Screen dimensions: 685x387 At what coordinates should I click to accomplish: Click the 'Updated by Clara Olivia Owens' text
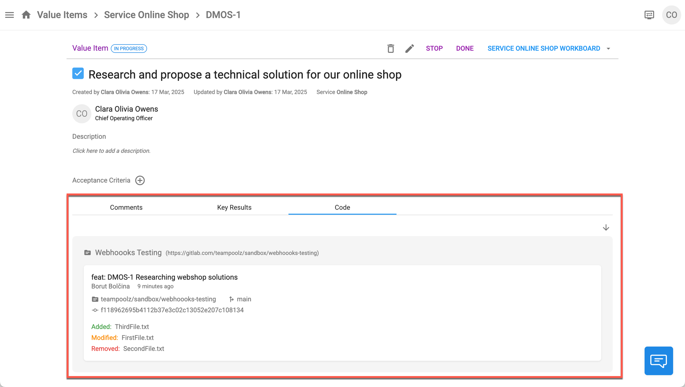[250, 92]
